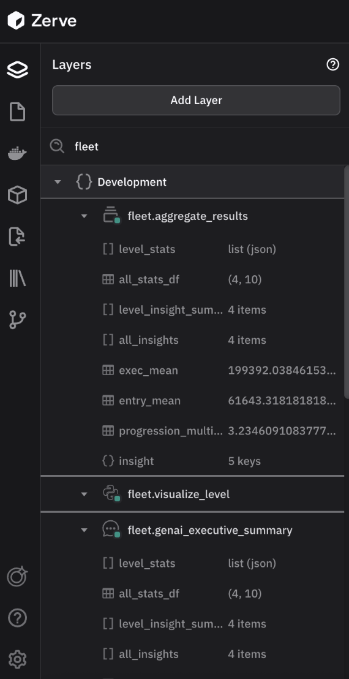
Task: Click the fleet.aggregate_results block icon
Action: pyautogui.click(x=111, y=215)
